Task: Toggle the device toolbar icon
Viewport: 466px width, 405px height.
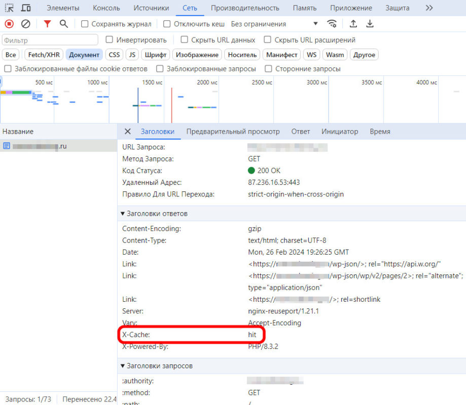Action: (26, 8)
